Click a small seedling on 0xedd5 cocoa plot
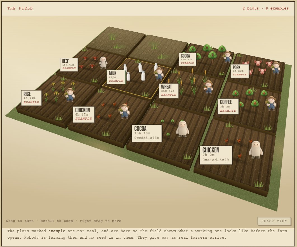 pyautogui.click(x=168, y=135)
